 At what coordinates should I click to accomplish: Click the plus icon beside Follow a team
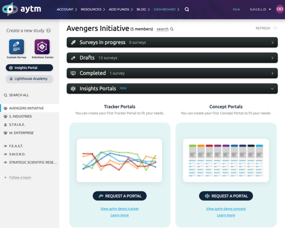[x=5, y=177]
